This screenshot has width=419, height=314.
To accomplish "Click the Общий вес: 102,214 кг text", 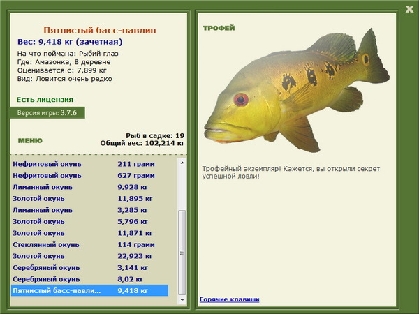I will pyautogui.click(x=142, y=143).
